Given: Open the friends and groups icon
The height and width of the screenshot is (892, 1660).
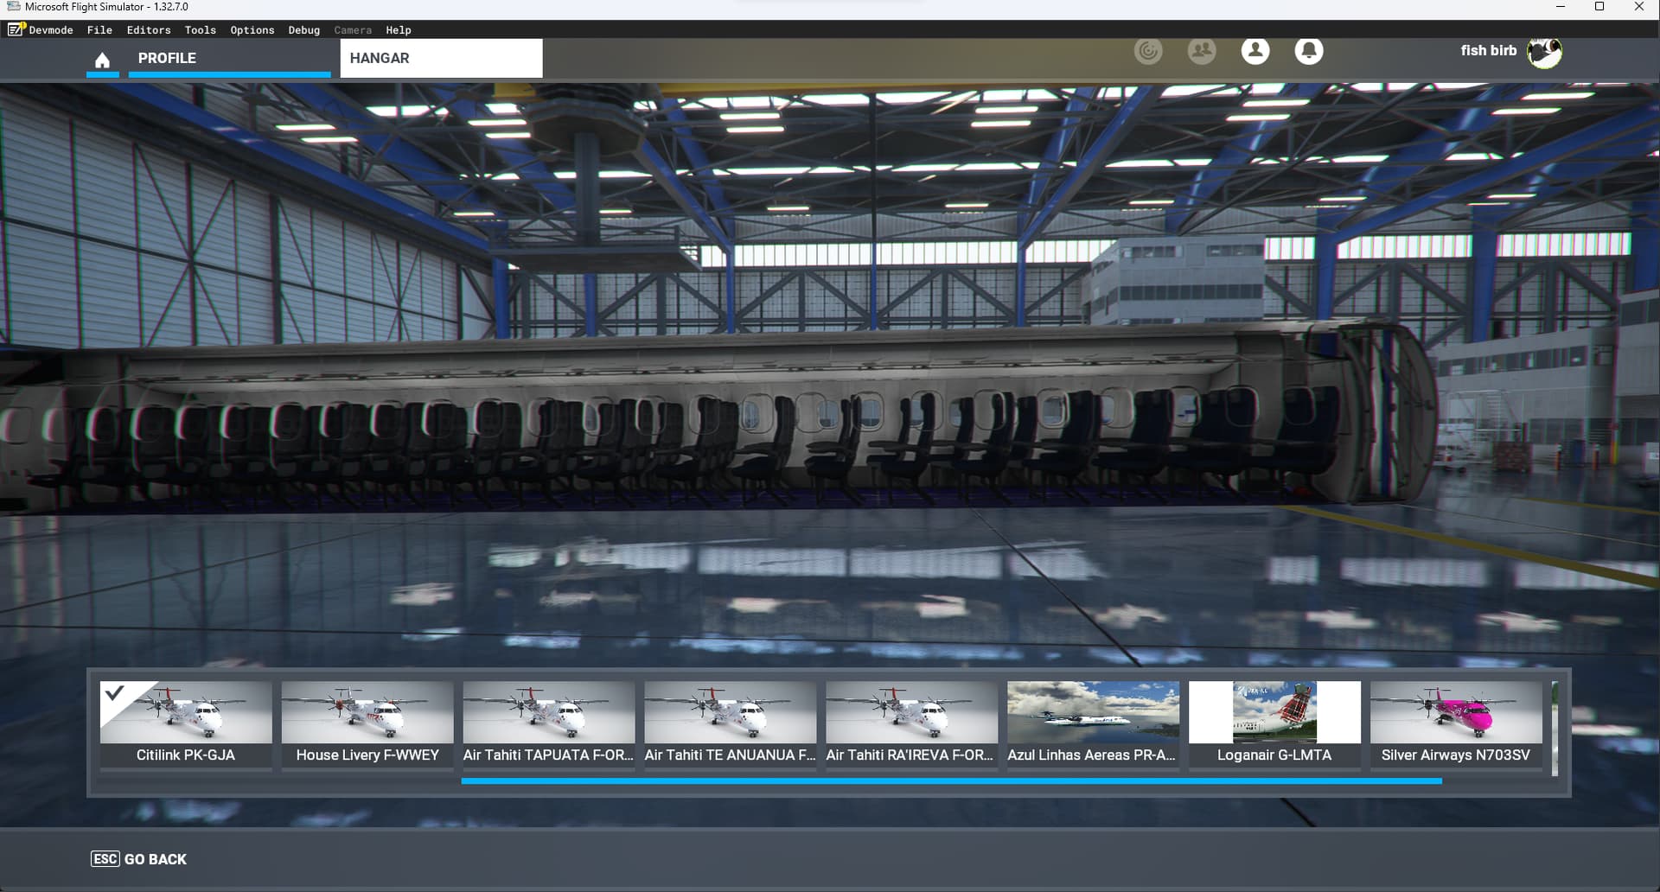Looking at the screenshot, I should (x=1202, y=51).
